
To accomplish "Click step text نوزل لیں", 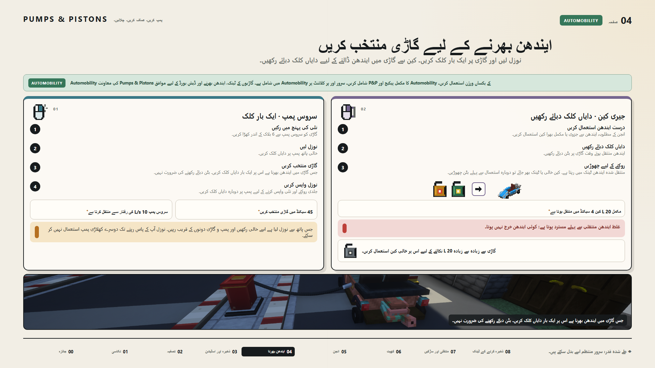I will [x=308, y=147].
